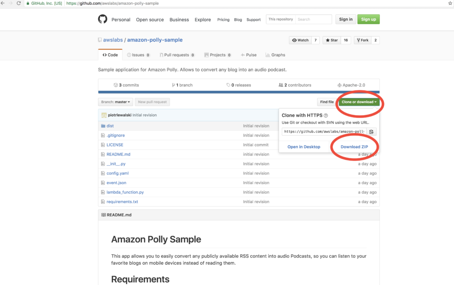Viewport: 454px width, 285px height.
Task: Open the event.json file
Action: point(117,183)
